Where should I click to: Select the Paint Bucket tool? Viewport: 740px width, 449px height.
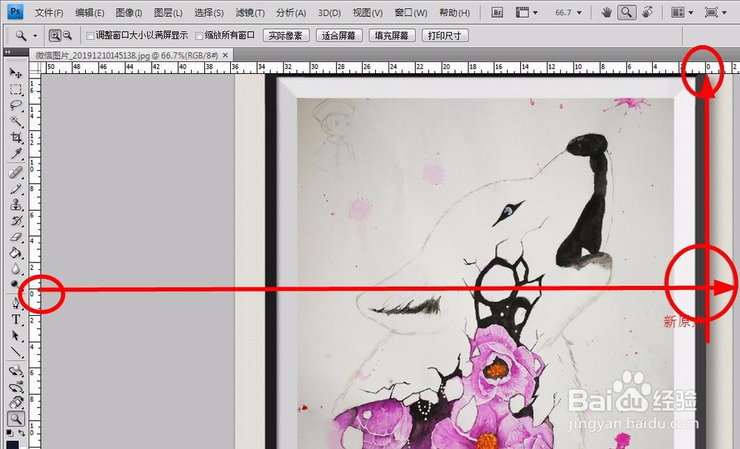tap(16, 253)
